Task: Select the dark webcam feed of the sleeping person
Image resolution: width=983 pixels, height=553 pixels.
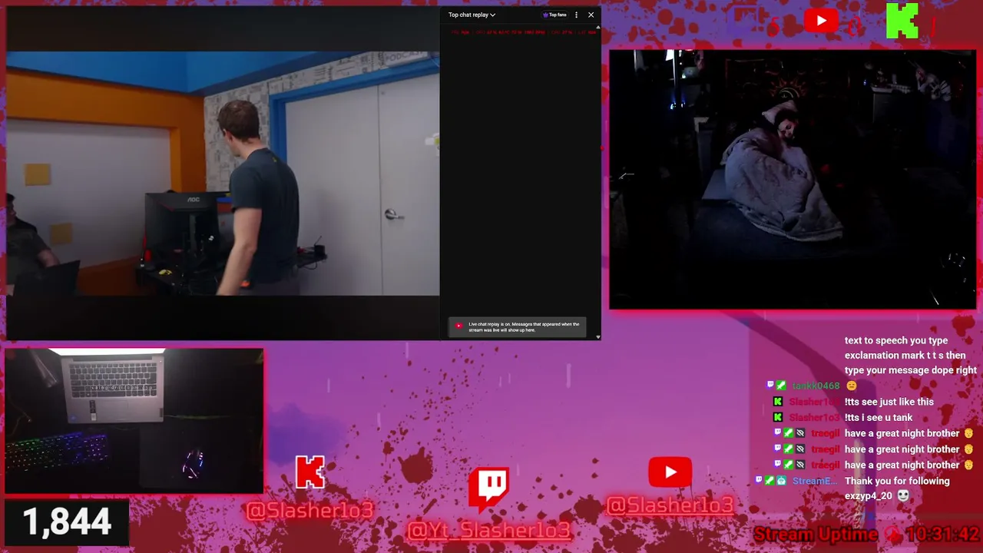Action: coord(793,180)
